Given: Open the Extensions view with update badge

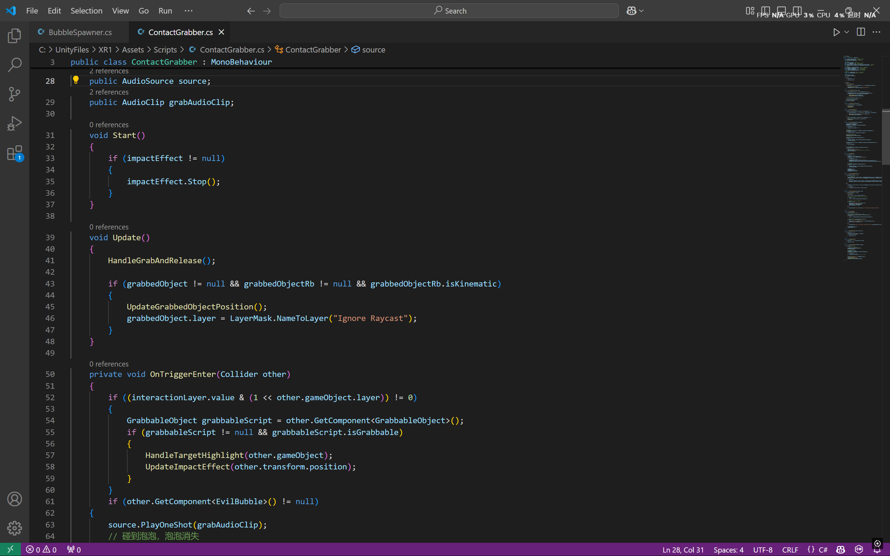Looking at the screenshot, I should (14, 153).
